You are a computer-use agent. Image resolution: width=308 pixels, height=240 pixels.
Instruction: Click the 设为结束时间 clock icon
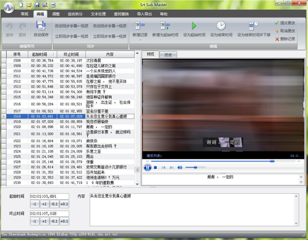[x=220, y=26]
